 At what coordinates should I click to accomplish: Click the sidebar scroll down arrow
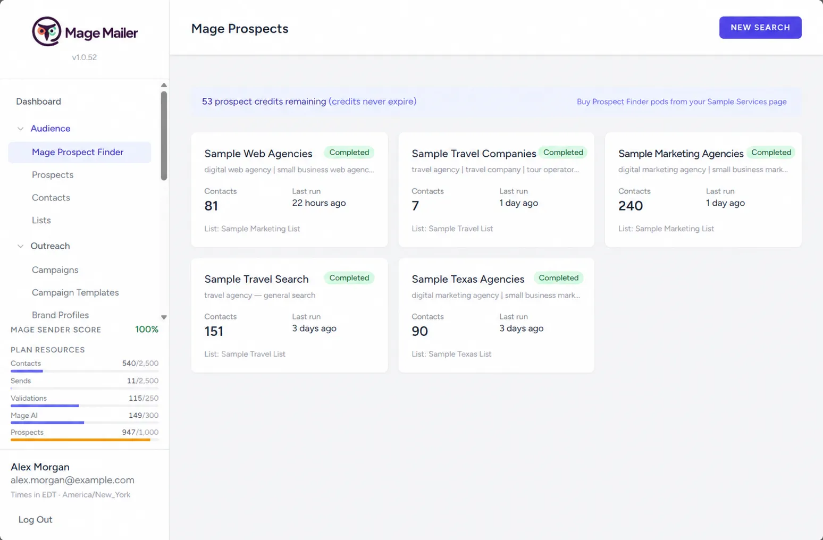coord(164,317)
